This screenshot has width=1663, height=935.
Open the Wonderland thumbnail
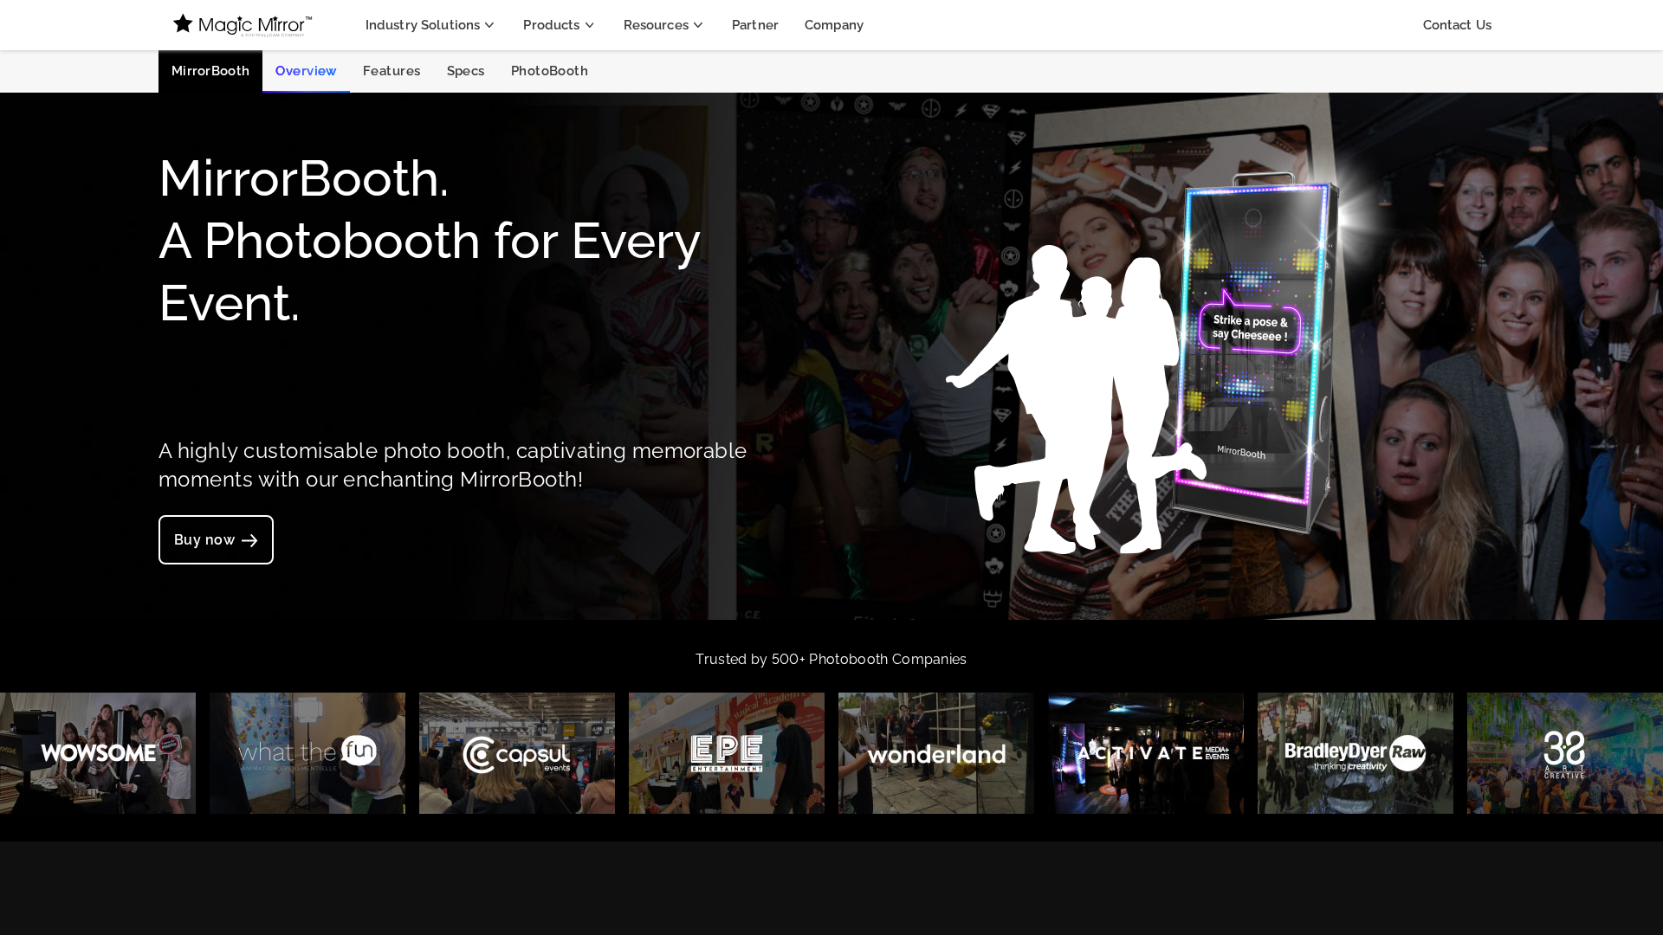click(x=936, y=753)
